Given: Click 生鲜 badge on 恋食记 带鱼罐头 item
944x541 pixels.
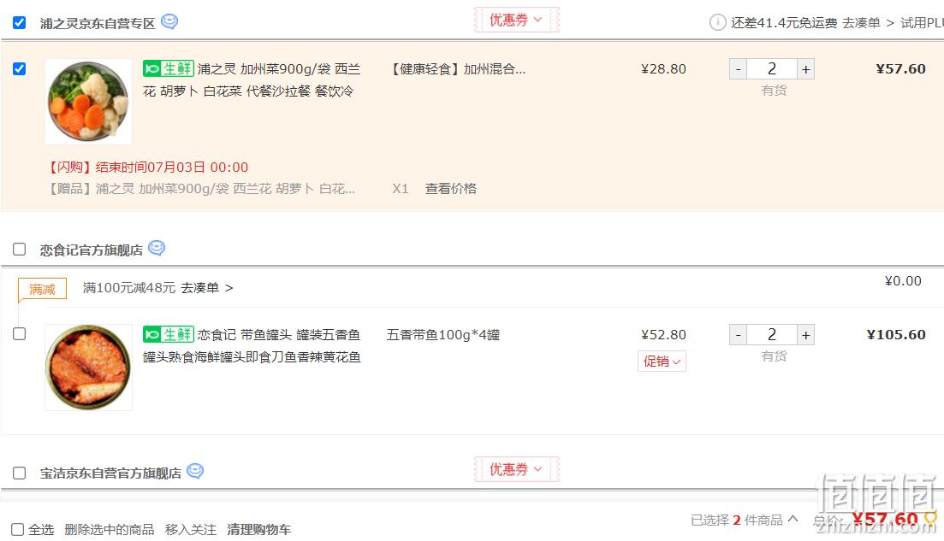Looking at the screenshot, I should click(x=169, y=334).
